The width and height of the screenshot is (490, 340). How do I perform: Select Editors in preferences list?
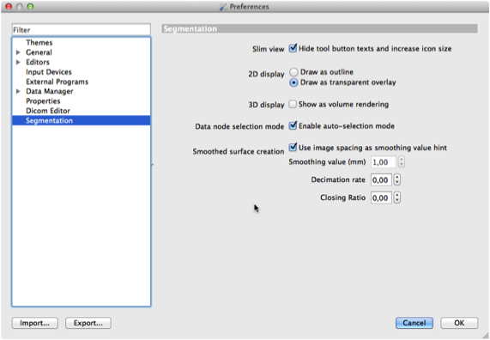coord(38,62)
